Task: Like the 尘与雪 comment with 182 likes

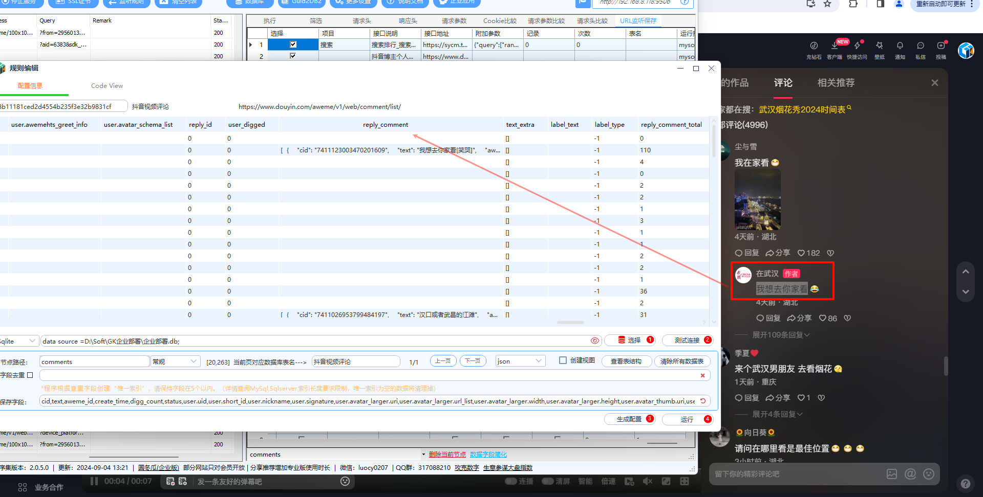Action: click(x=801, y=253)
